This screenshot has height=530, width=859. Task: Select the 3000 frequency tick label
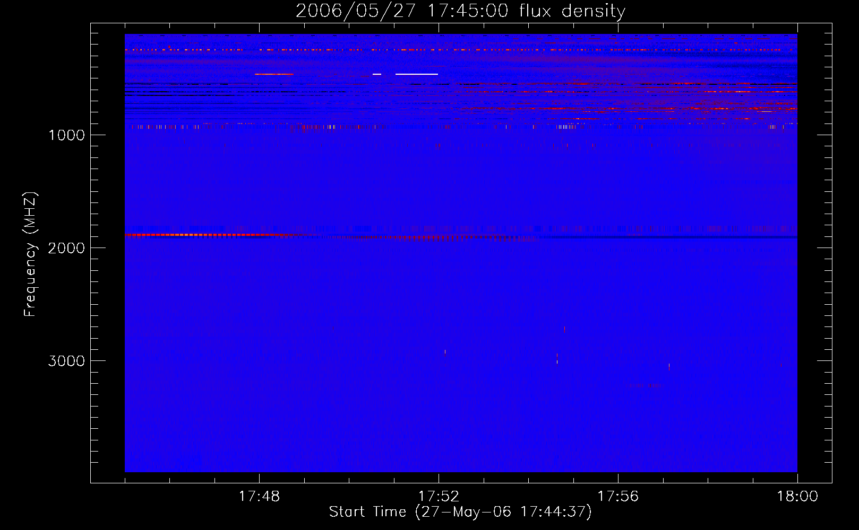(66, 361)
